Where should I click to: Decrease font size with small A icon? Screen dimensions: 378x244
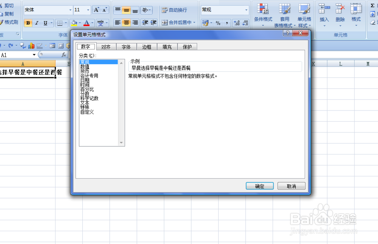[104, 10]
